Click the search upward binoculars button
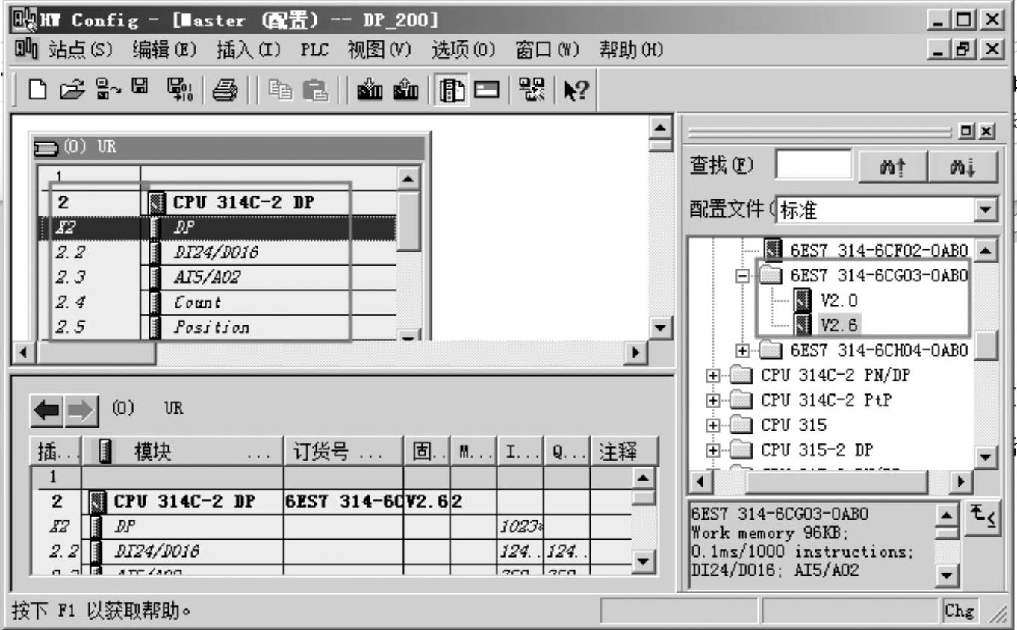Viewport: 1017px width, 630px height. [892, 166]
